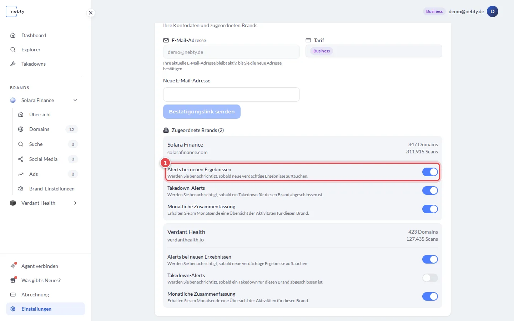Image resolution: width=514 pixels, height=321 pixels.
Task: Click the Agent verbinden plug icon
Action: pyautogui.click(x=13, y=266)
